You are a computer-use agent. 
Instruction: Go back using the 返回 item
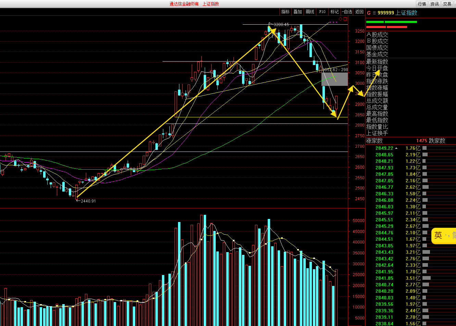[359, 12]
